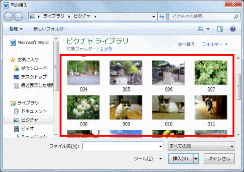Select thumbnail 011
The image size is (244, 172).
pyautogui.click(x=211, y=107)
